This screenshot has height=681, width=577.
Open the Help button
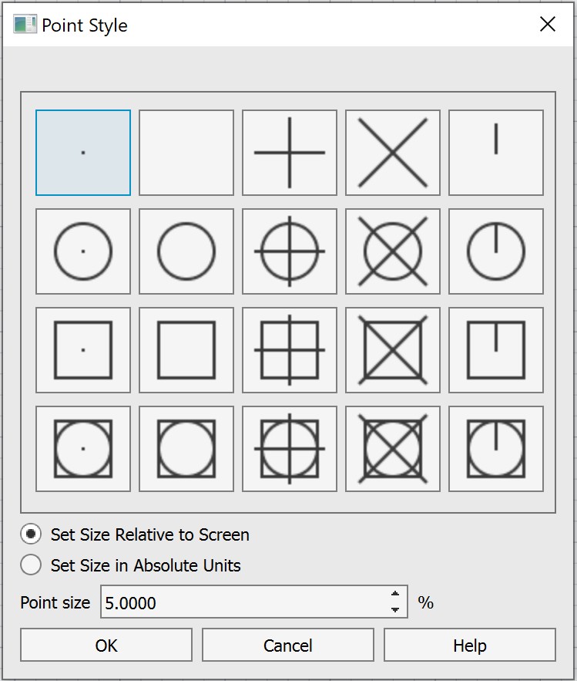(x=469, y=646)
